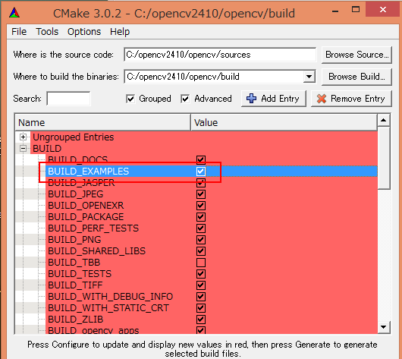Image resolution: width=402 pixels, height=359 pixels.
Task: Open the build binaries path dropdown
Action: click(x=309, y=77)
